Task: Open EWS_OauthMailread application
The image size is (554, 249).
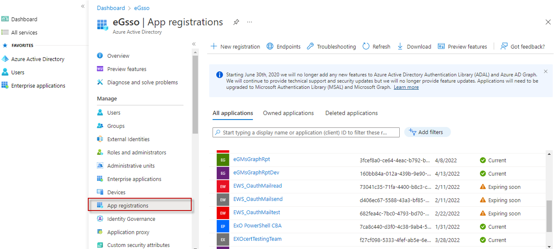Action: pos(257,186)
